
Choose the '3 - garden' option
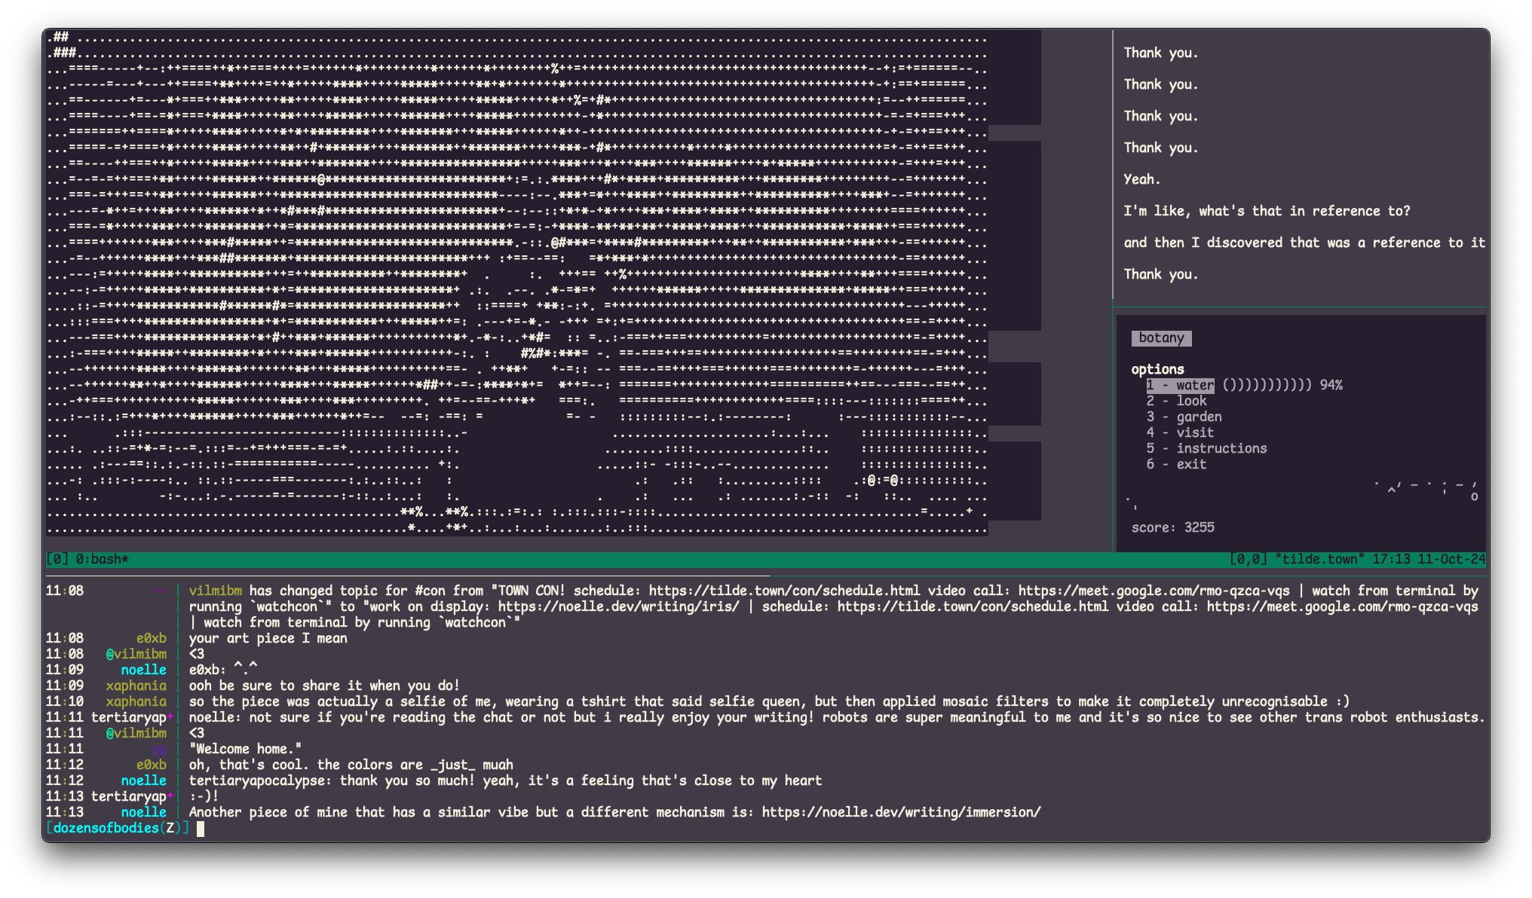[1184, 417]
